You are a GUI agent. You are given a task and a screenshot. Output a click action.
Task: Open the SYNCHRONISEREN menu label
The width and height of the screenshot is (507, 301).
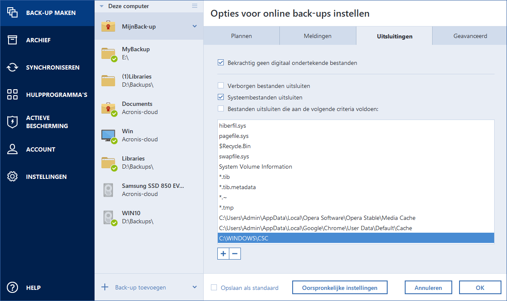click(x=53, y=67)
